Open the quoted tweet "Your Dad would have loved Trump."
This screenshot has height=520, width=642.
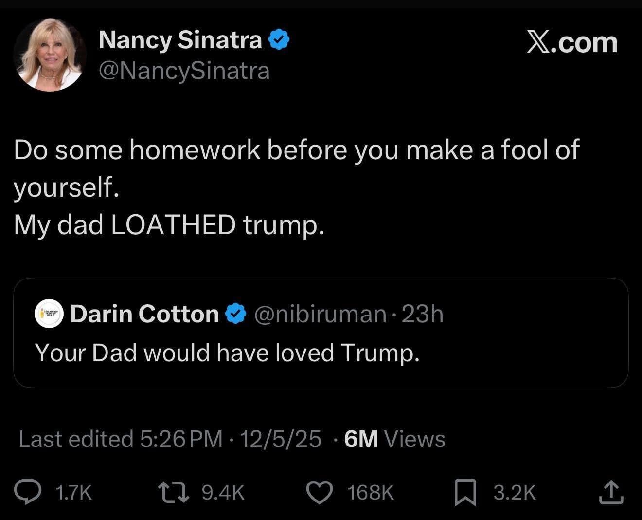click(x=227, y=353)
